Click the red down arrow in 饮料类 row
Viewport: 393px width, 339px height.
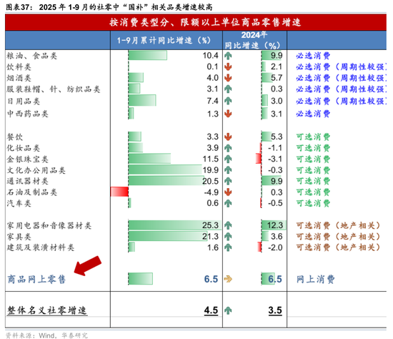pos(228,67)
